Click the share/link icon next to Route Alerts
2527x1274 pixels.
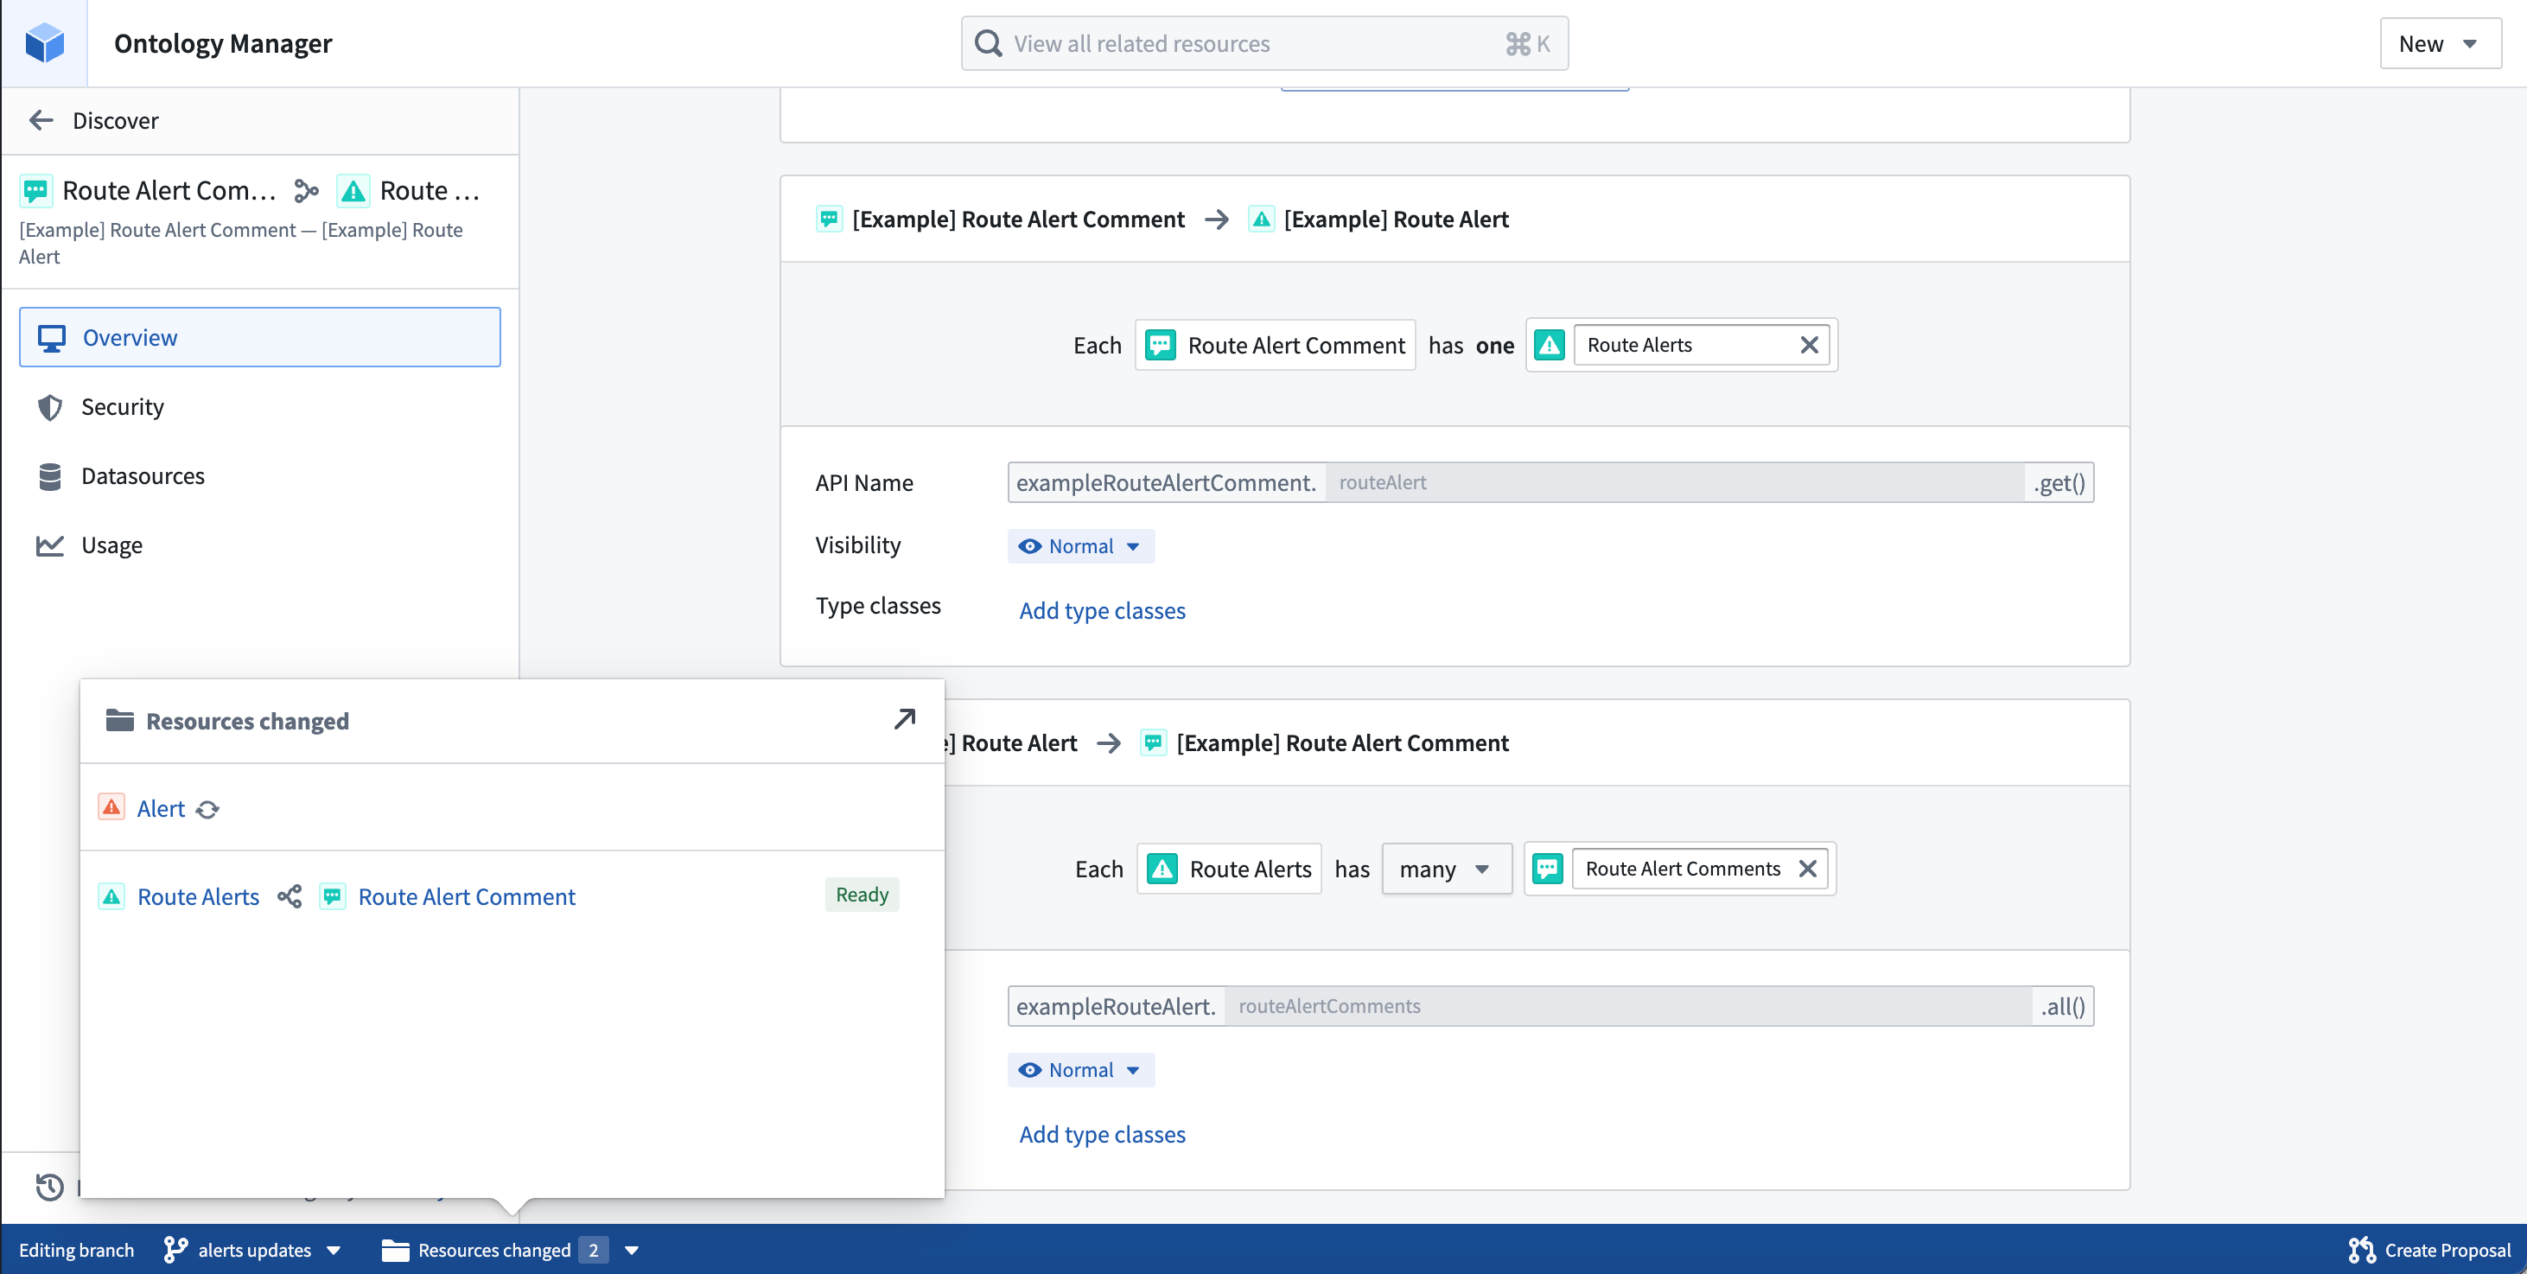[x=289, y=895]
